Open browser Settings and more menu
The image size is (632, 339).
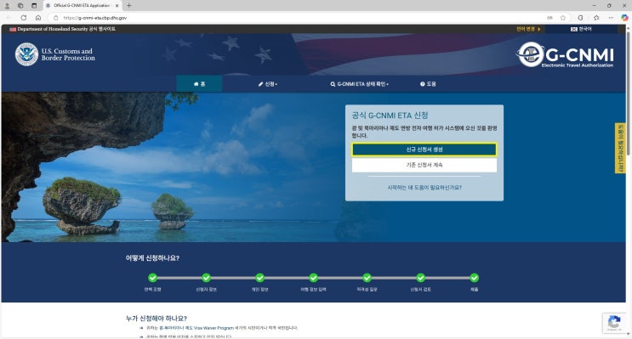(x=611, y=18)
